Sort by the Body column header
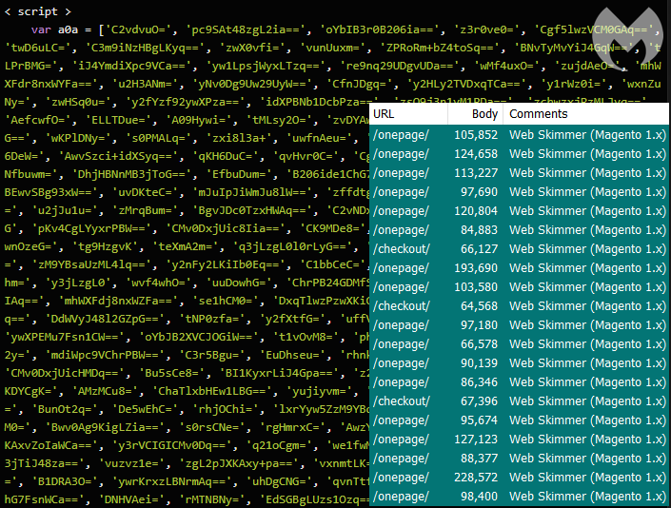Viewport: 671px width, 508px height. tap(484, 114)
